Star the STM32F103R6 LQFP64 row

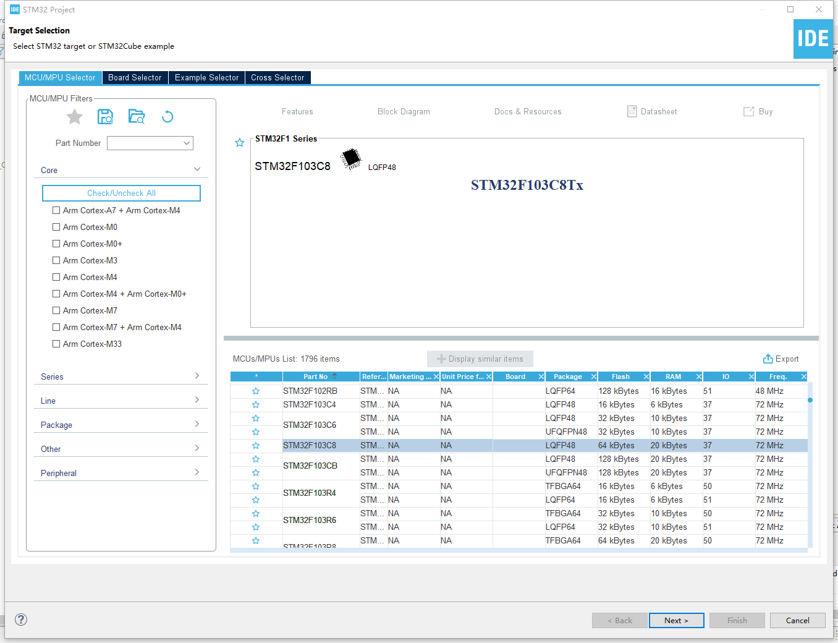coord(256,527)
